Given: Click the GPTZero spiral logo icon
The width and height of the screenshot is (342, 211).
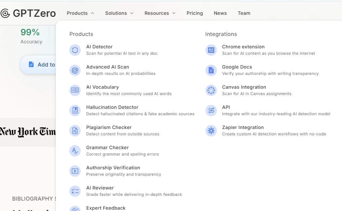Looking at the screenshot, I should pos(5,13).
